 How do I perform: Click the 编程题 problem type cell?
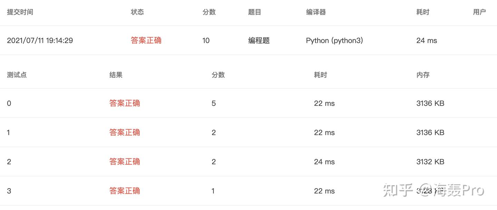pyautogui.click(x=259, y=40)
